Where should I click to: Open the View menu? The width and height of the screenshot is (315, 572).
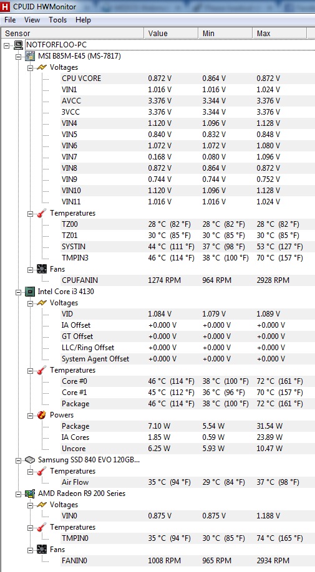(x=32, y=20)
